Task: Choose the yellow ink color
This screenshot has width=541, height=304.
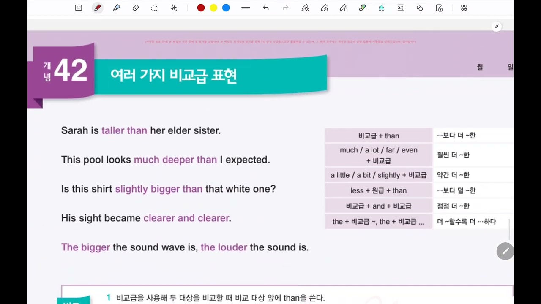Action: point(213,8)
